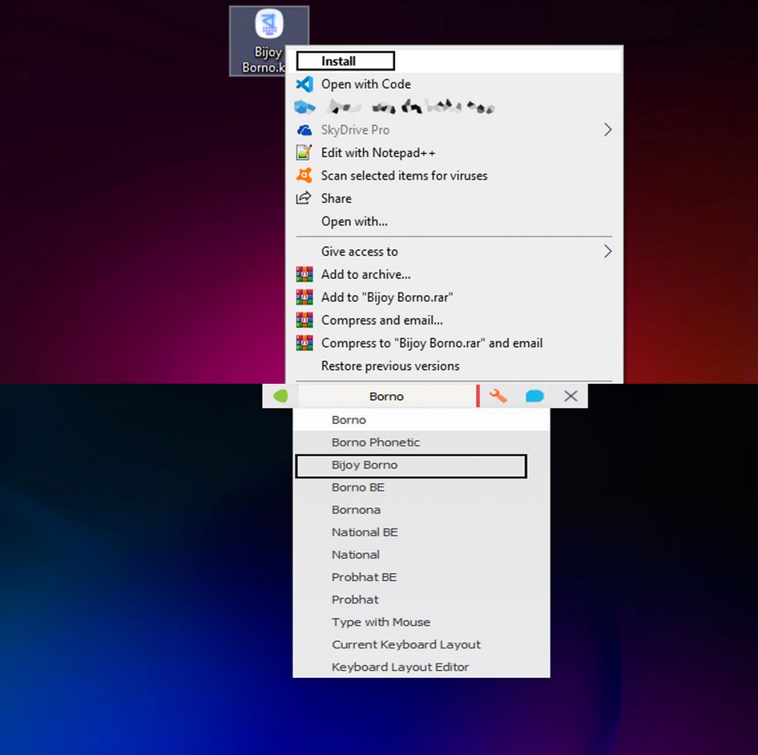The image size is (758, 755).
Task: Select Compress to "Bijoy Borno.rar" and email
Action: [454, 343]
